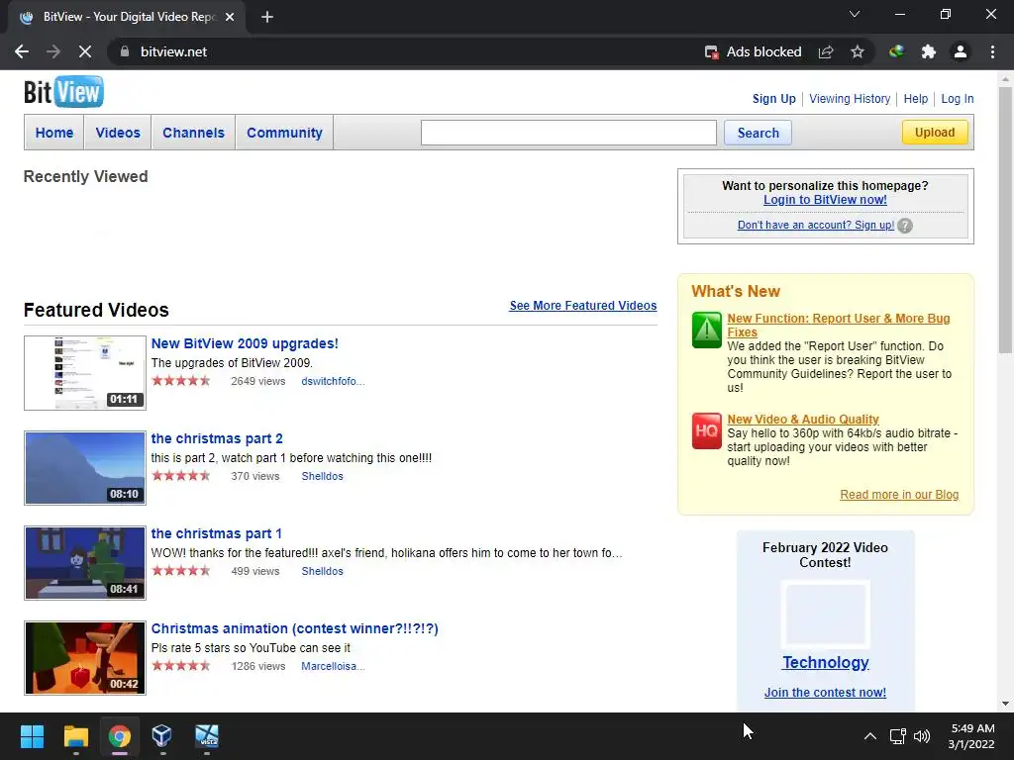1014x760 pixels.
Task: Open Shelldos channel under christmas part 2
Action: click(x=322, y=476)
